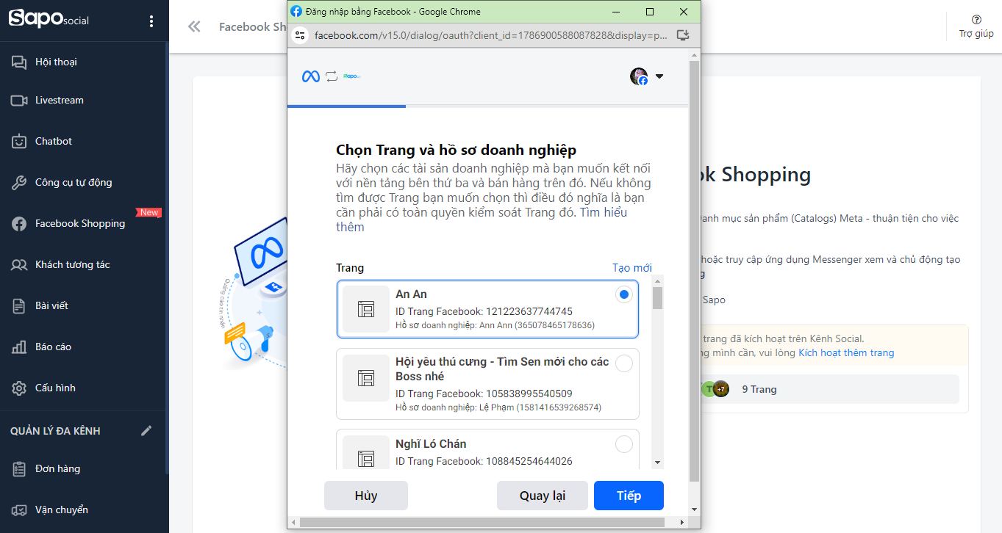Open the Hội thoại conversations icon
This screenshot has width=1002, height=533.
[x=19, y=62]
